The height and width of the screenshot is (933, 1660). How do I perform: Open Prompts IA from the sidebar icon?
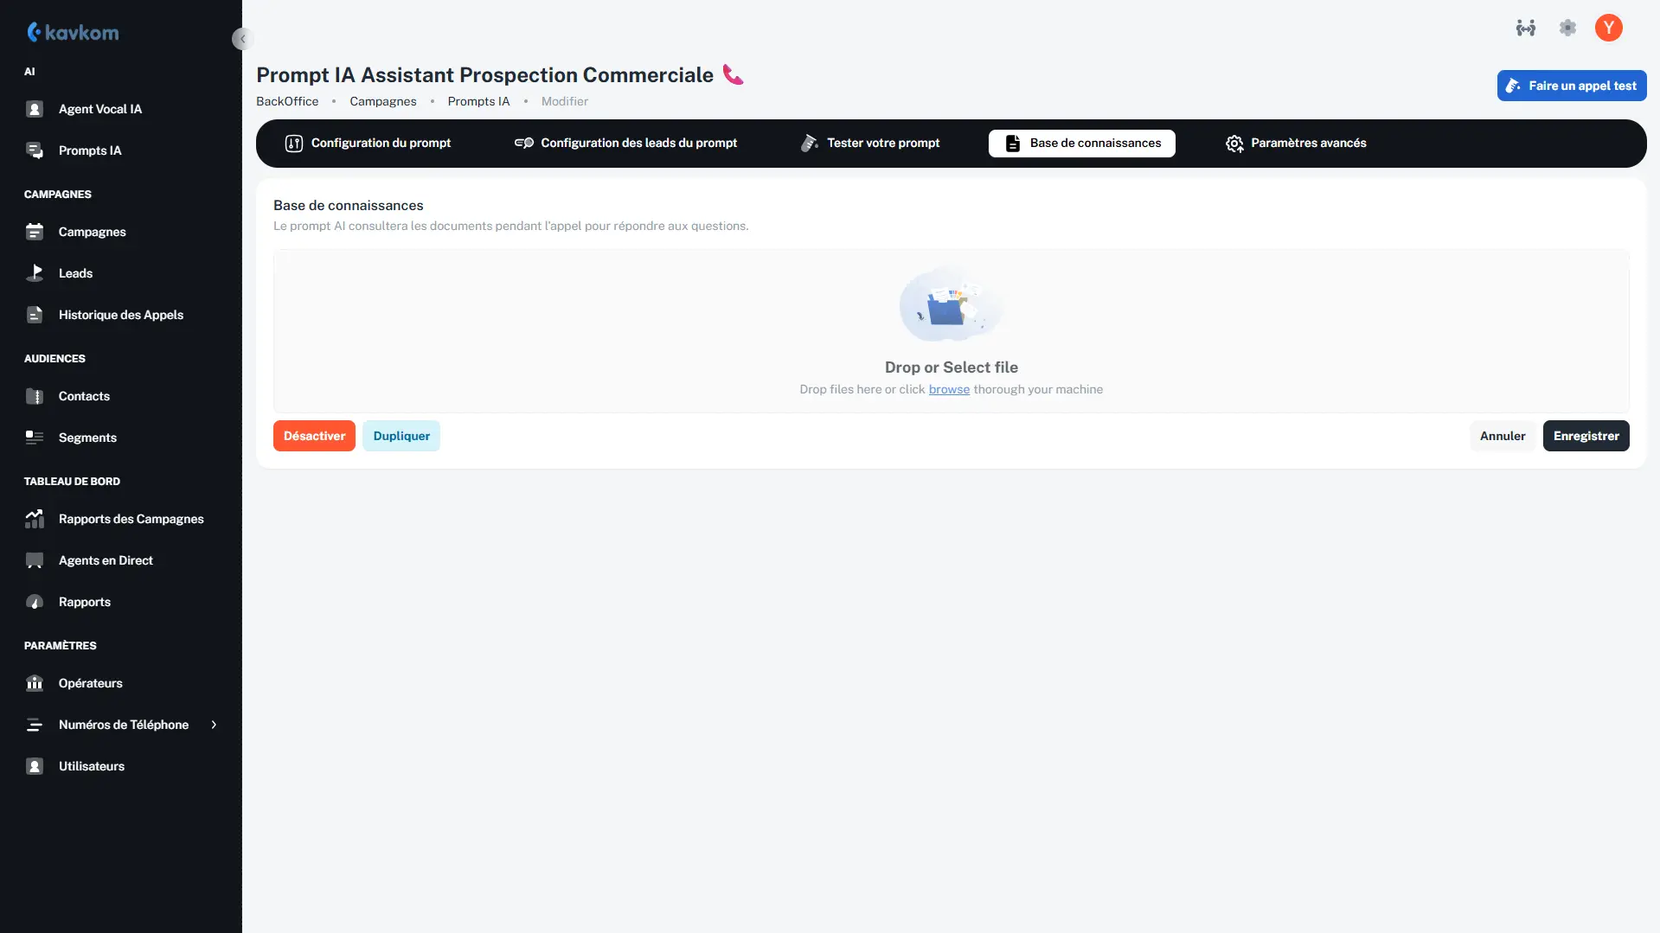point(35,150)
